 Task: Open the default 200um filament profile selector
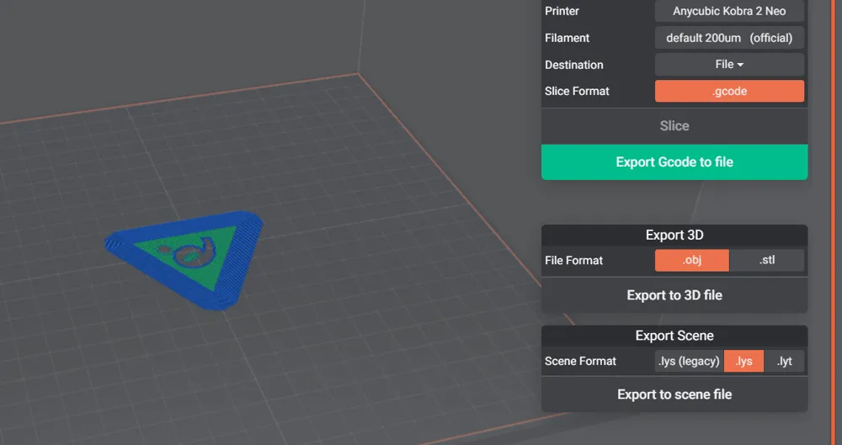[729, 38]
